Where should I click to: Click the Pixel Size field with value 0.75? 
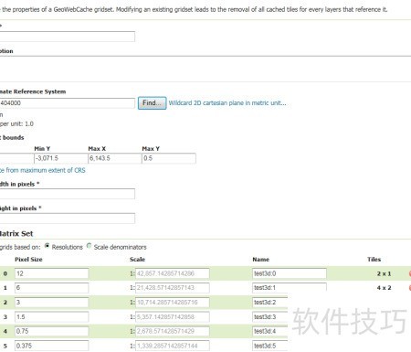click(52, 331)
